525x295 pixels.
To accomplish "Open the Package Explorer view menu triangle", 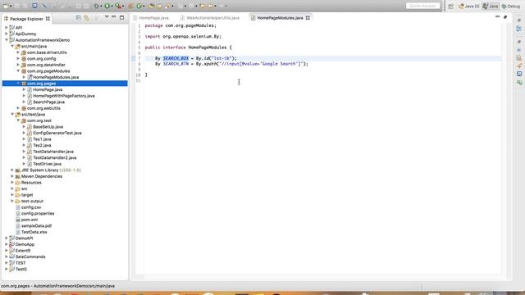I will click(107, 16).
